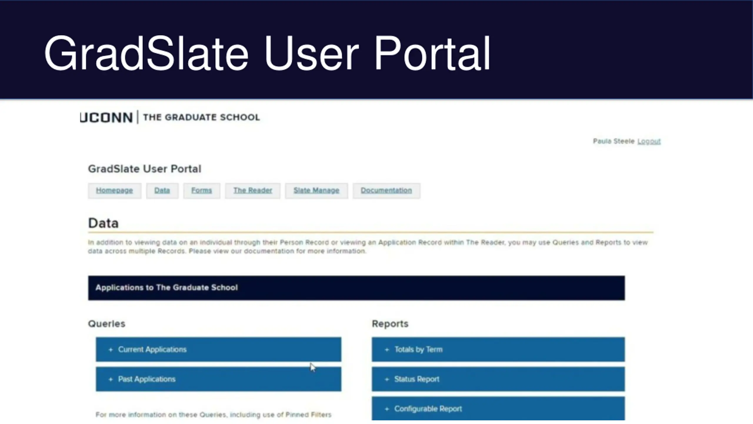
Task: Click the Paula Steele user name
Action: pos(614,141)
